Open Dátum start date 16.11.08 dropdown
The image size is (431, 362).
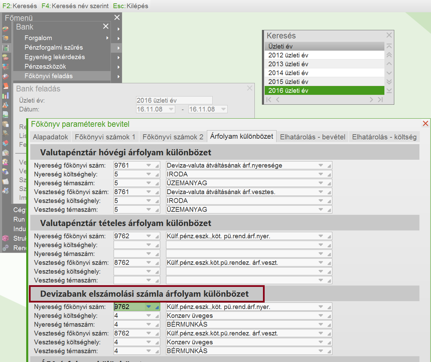click(171, 109)
